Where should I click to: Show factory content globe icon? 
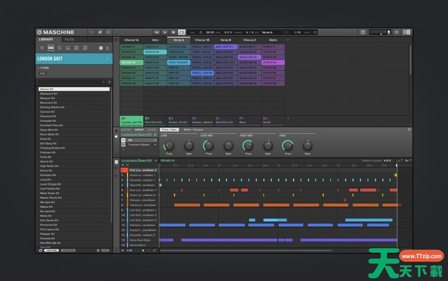pyautogui.click(x=101, y=48)
